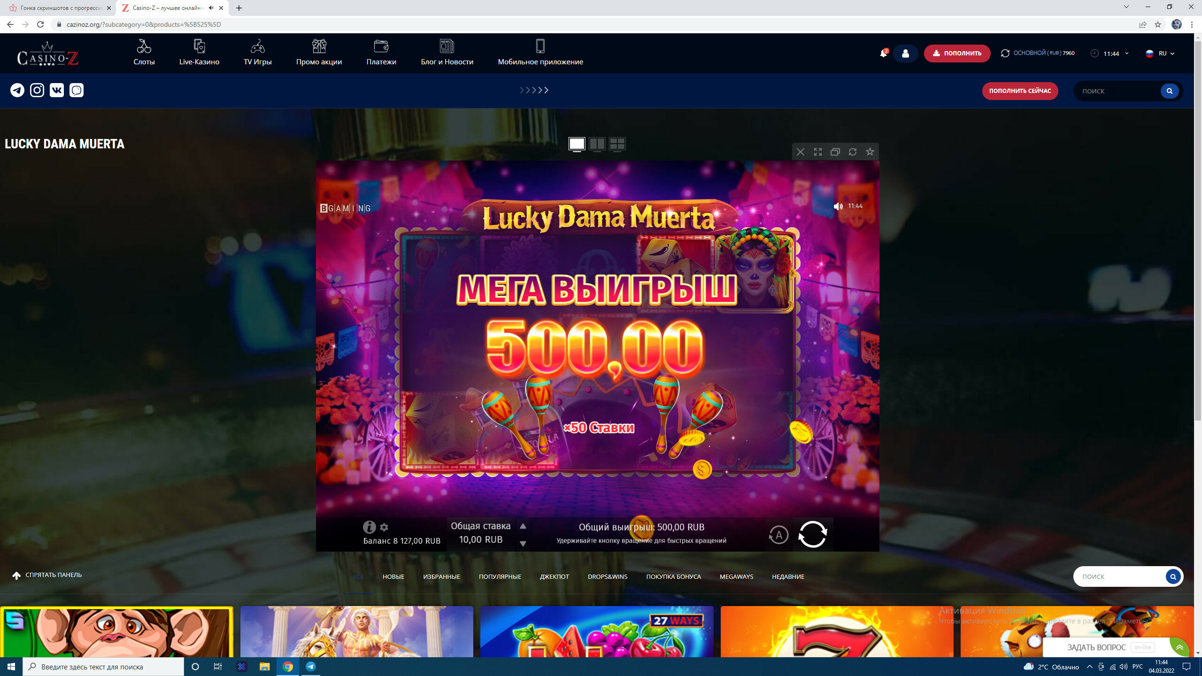The height and width of the screenshot is (676, 1202).
Task: Add game to favorites star icon
Action: tap(870, 152)
